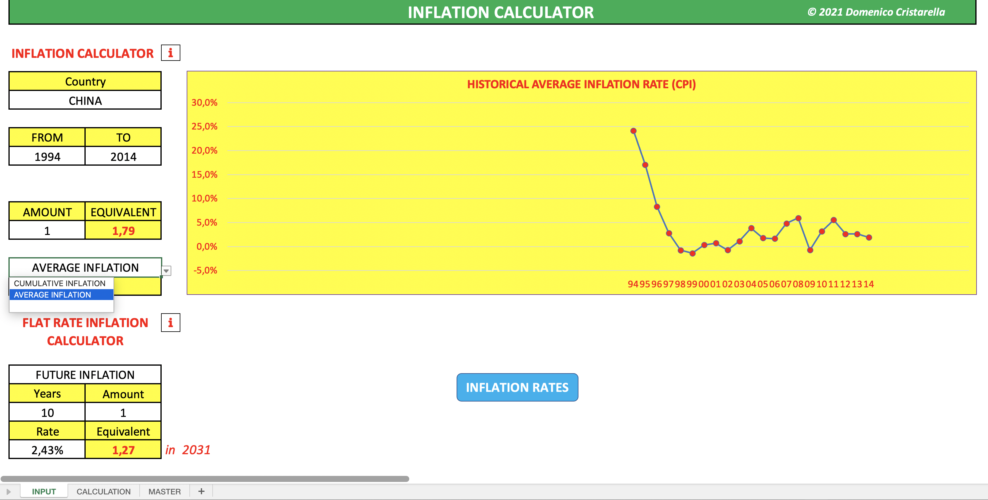Select the FROM year 1994 cell
This screenshot has height=500, width=988.
pyautogui.click(x=47, y=156)
